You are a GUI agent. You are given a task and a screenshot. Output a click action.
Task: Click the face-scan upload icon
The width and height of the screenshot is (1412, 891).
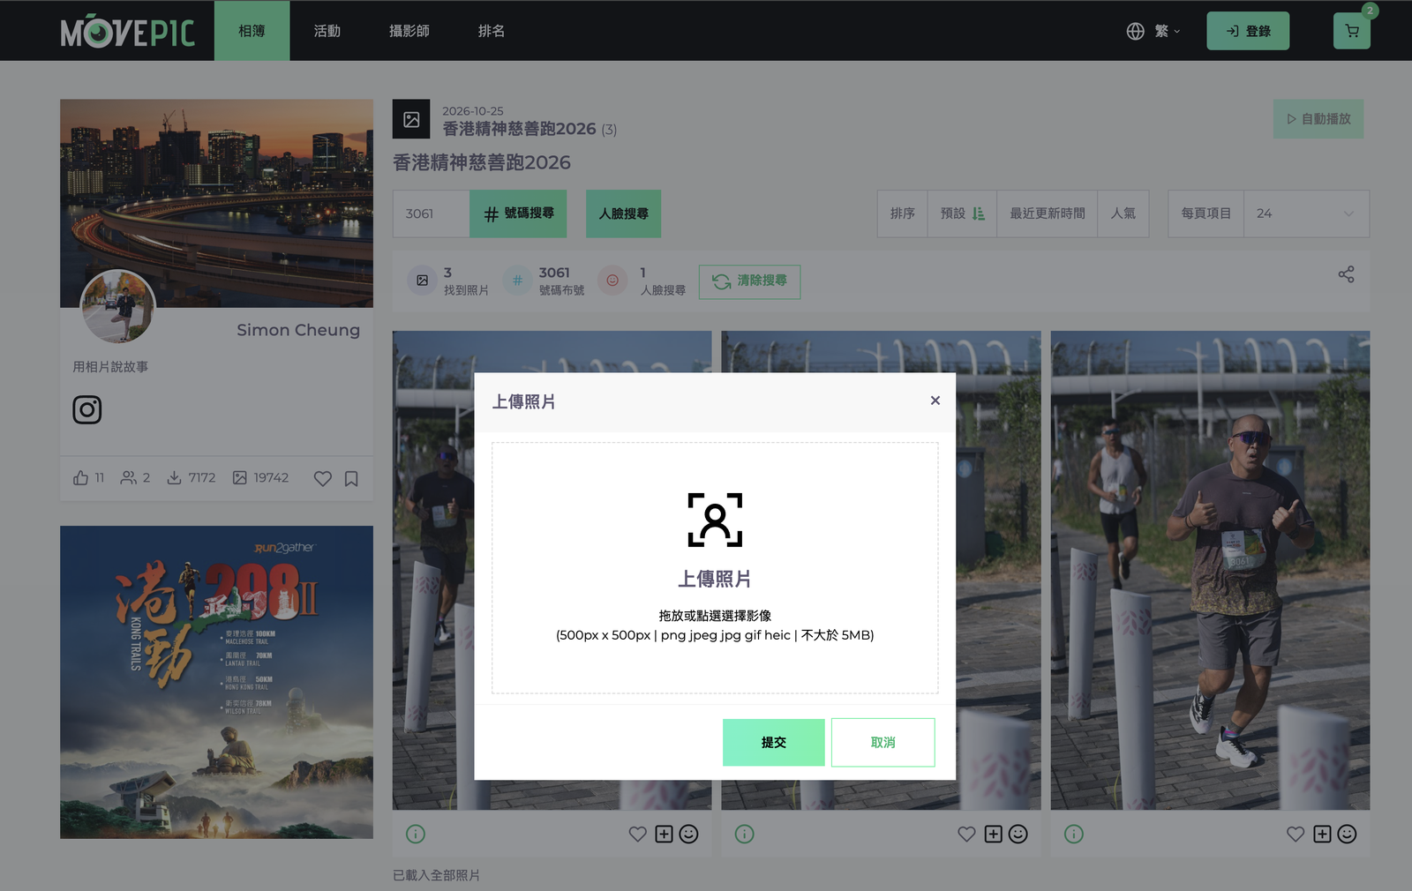pyautogui.click(x=715, y=520)
